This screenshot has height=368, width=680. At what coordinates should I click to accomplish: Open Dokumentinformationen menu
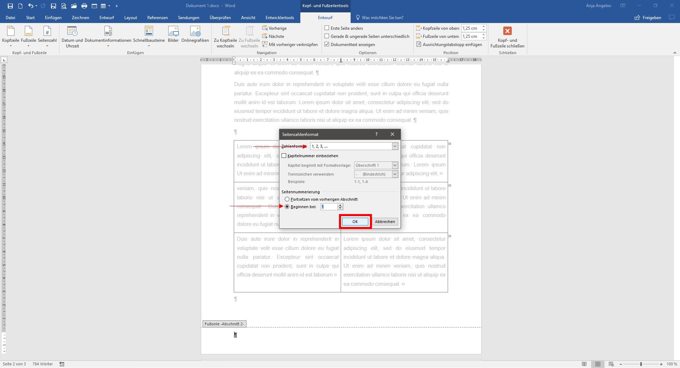pos(108,37)
